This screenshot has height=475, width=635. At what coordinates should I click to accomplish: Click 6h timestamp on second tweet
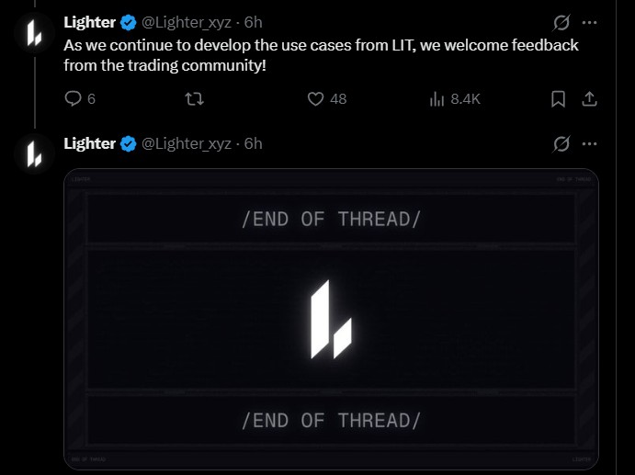point(253,143)
